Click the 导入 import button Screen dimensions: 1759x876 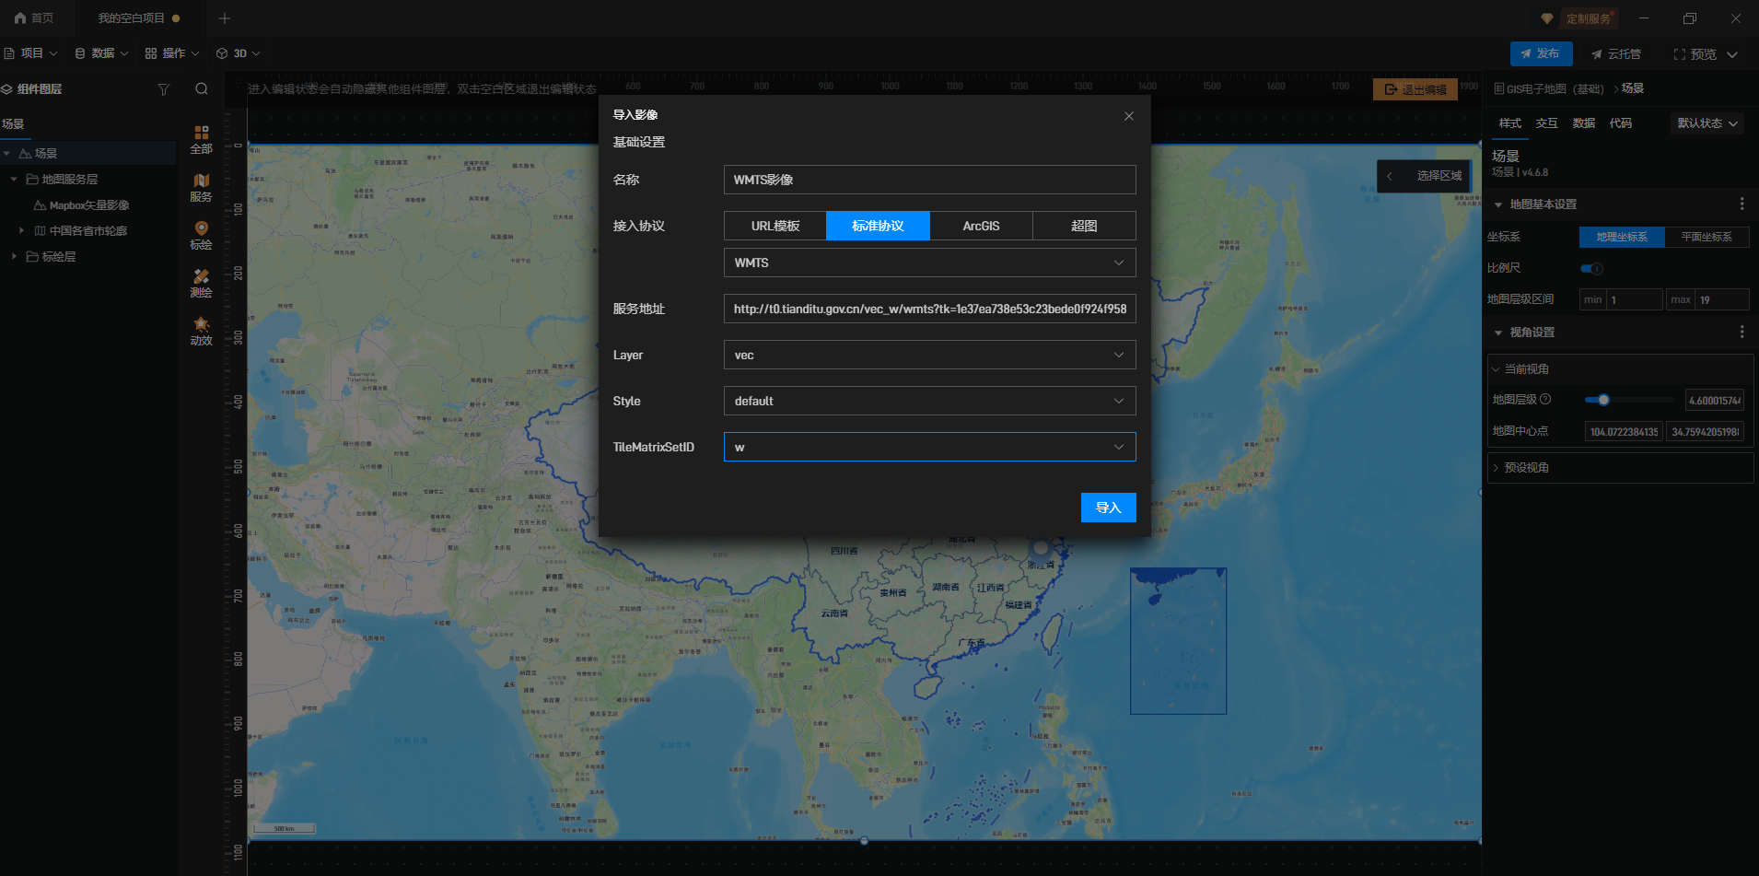coord(1108,508)
